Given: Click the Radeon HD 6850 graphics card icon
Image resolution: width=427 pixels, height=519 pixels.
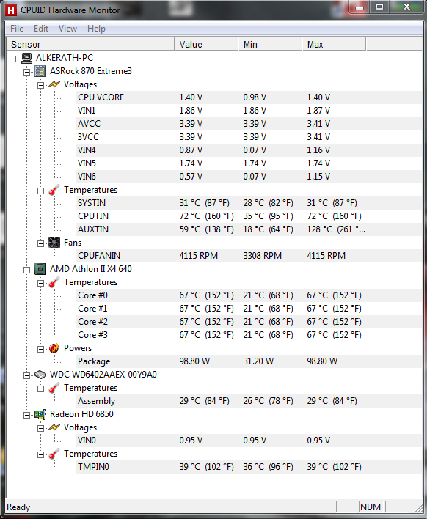Looking at the screenshot, I should [40, 414].
